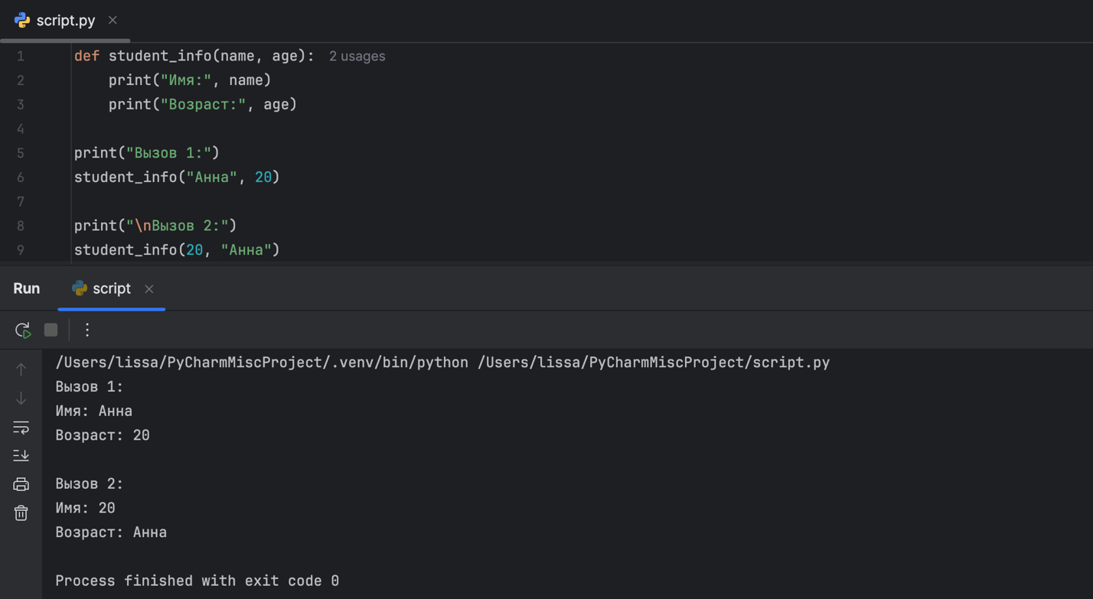Clear console output with the trash icon

pyautogui.click(x=21, y=513)
